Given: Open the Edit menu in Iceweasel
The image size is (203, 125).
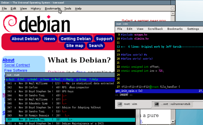Looking at the screenshot, I should tap(13, 9).
